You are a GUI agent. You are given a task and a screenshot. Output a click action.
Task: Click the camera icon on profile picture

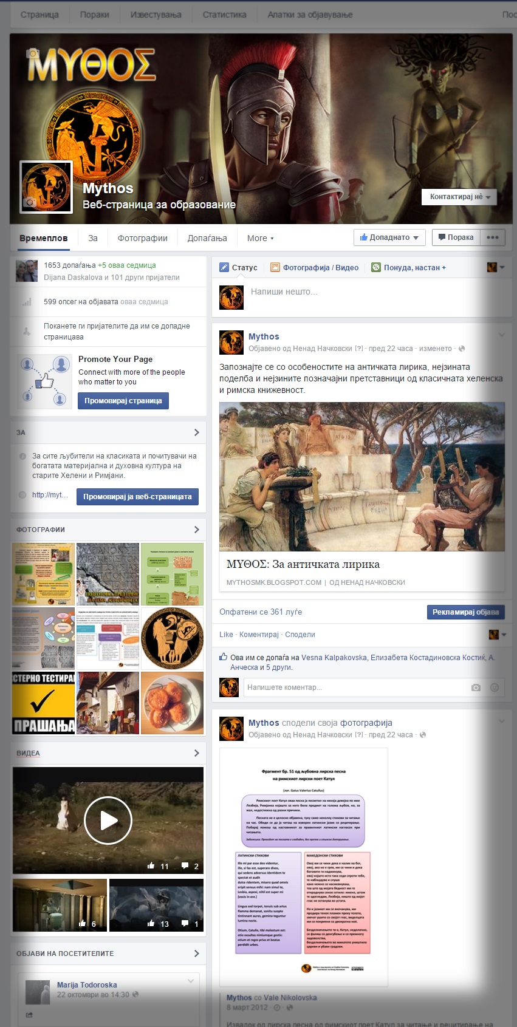[x=29, y=202]
